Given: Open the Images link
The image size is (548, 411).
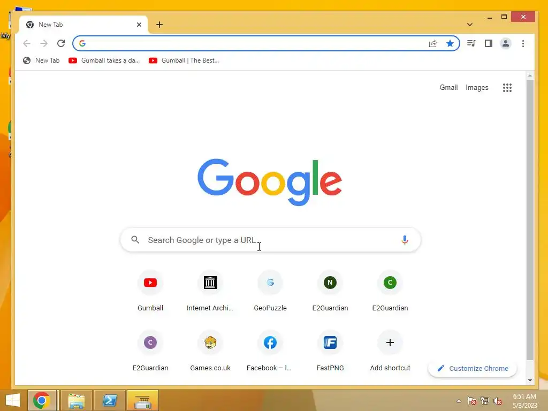Looking at the screenshot, I should 477,87.
